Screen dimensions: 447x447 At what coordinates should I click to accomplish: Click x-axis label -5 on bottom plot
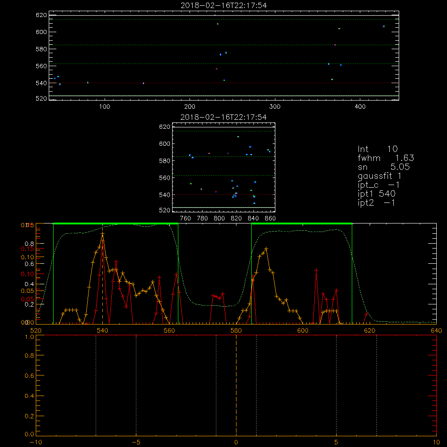click(x=136, y=443)
